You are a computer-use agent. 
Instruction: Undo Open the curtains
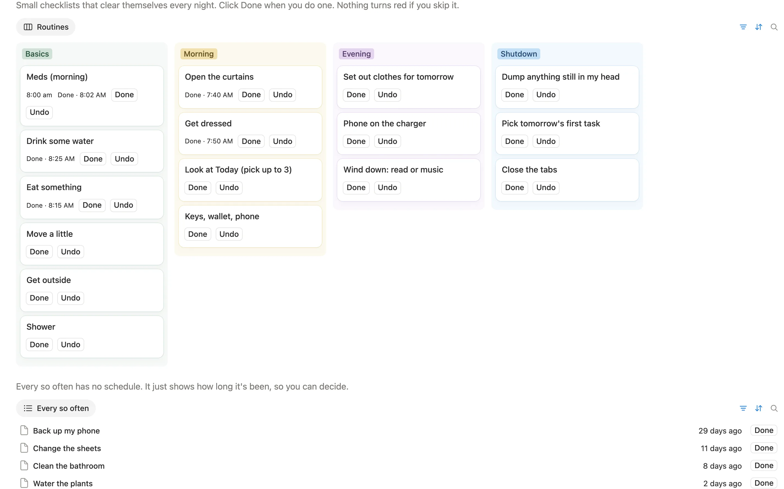tap(283, 95)
